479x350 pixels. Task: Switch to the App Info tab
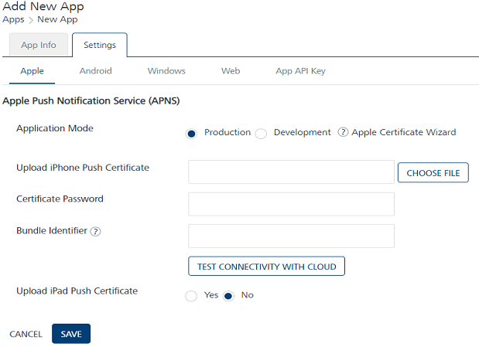(x=39, y=45)
